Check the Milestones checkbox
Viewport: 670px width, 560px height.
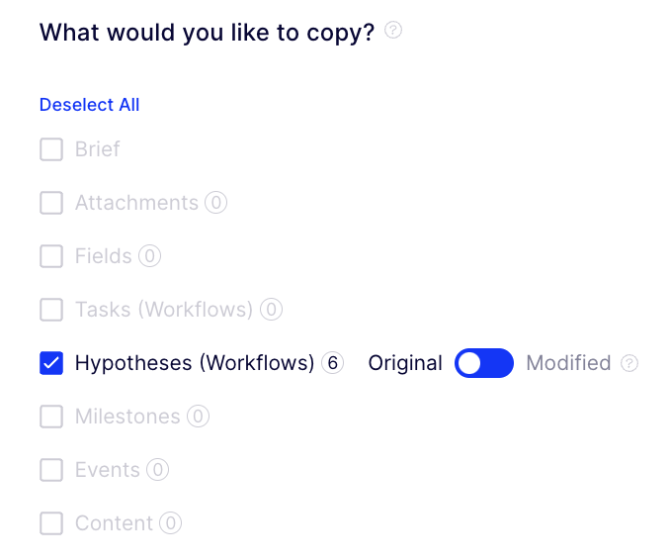tap(51, 417)
